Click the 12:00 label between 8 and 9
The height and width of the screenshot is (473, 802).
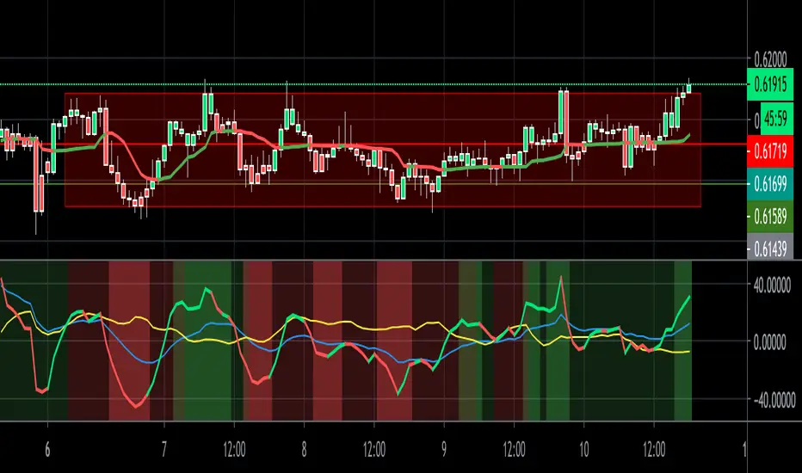[x=373, y=450]
